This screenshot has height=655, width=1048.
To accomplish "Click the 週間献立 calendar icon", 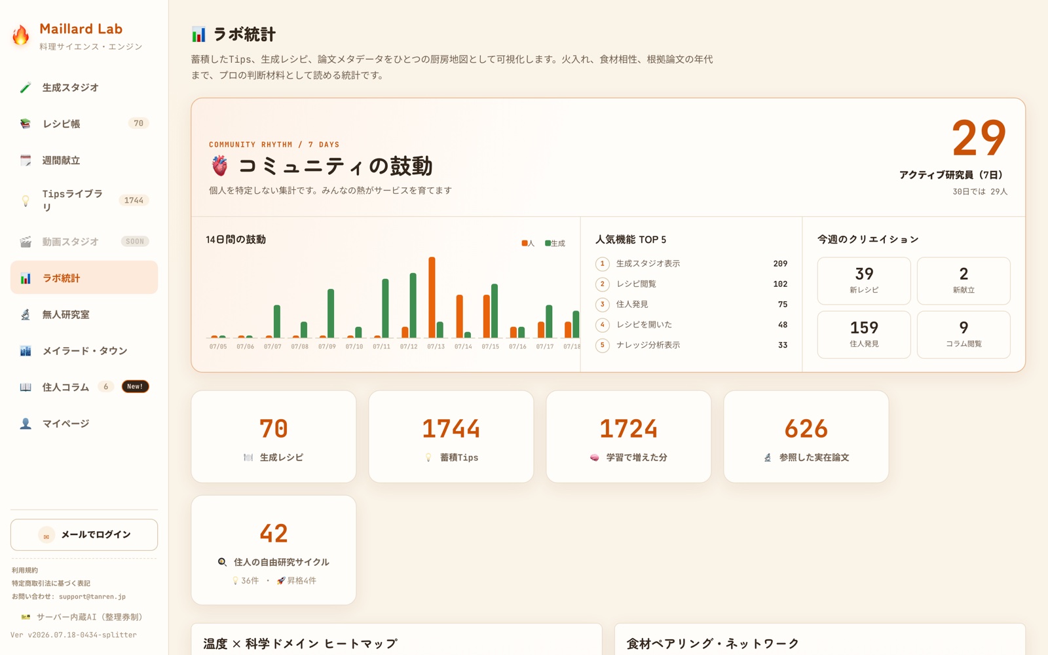I will click(26, 160).
